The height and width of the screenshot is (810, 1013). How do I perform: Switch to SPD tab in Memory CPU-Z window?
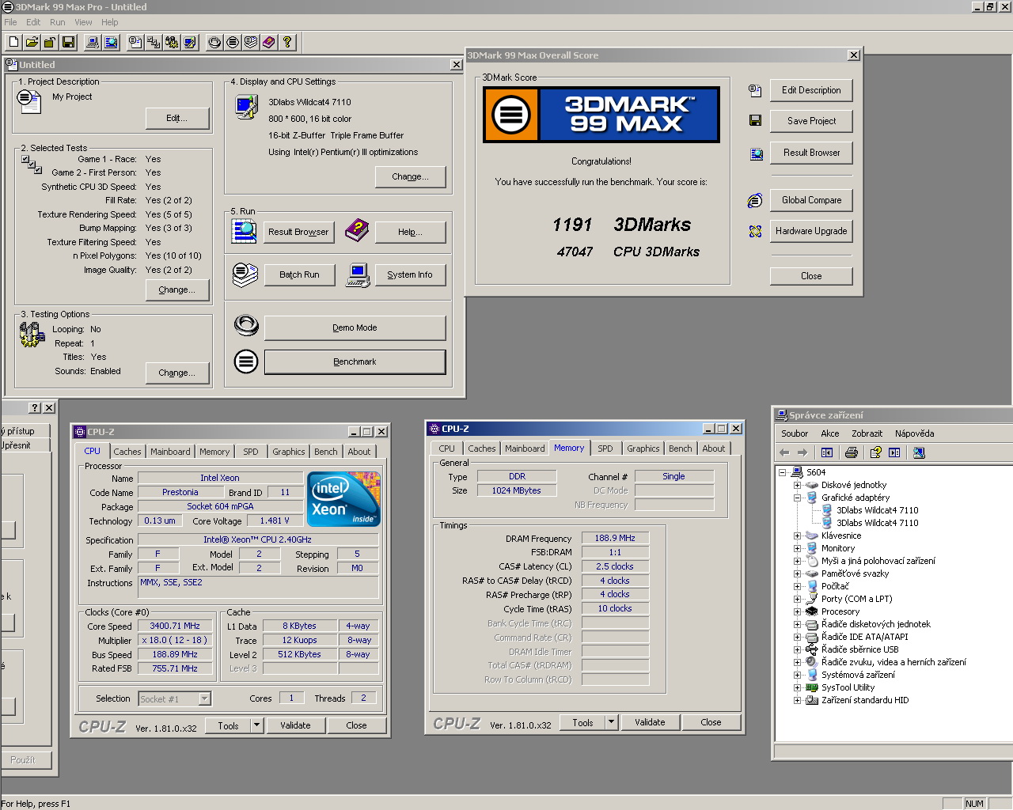(x=605, y=449)
